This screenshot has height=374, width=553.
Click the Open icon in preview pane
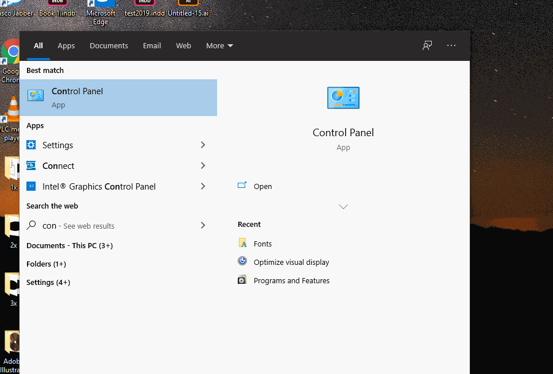(x=242, y=185)
